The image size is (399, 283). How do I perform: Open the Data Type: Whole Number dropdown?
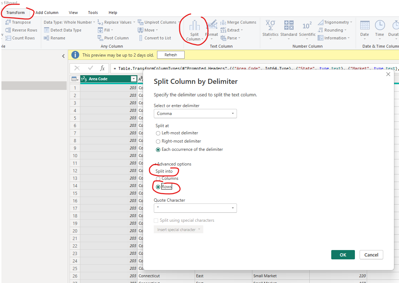(x=69, y=22)
